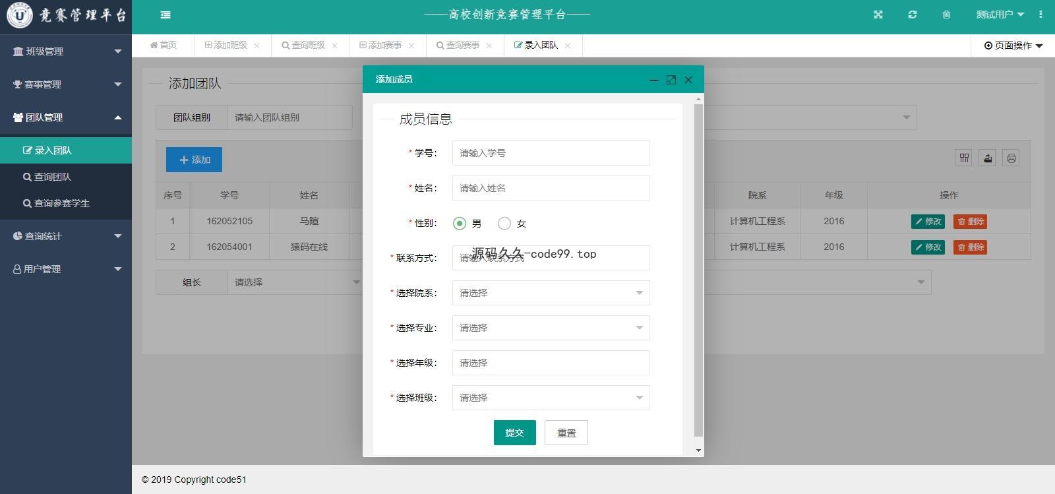Collapse 团队管理 sidebar menu

click(x=66, y=117)
